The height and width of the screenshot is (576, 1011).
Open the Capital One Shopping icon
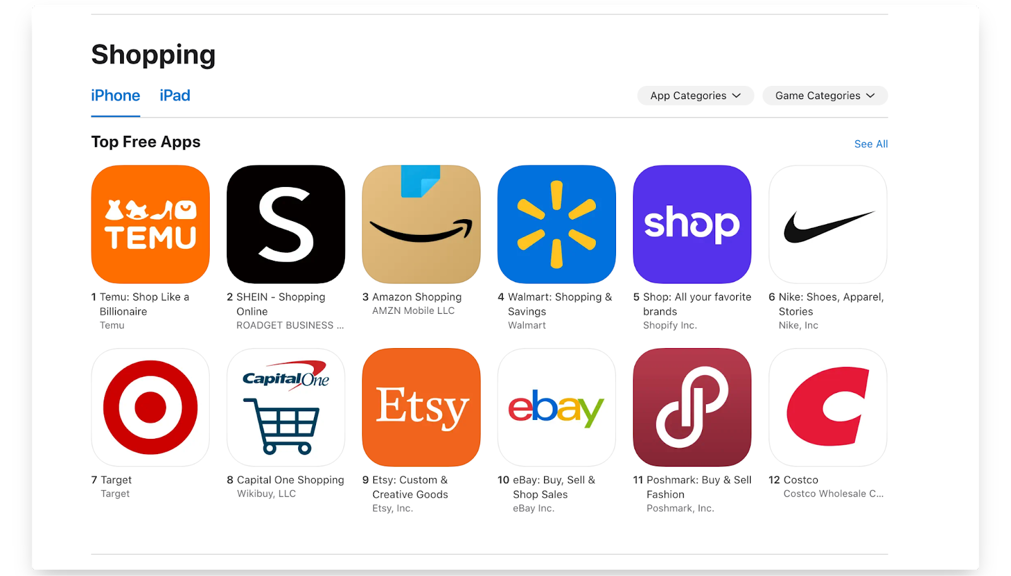[286, 407]
